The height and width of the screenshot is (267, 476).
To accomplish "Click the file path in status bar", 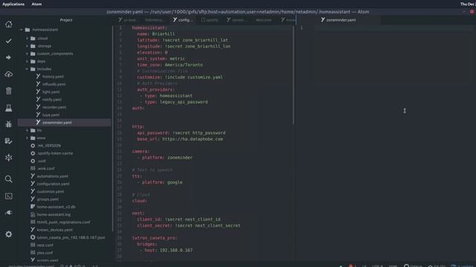I will coord(31,266).
